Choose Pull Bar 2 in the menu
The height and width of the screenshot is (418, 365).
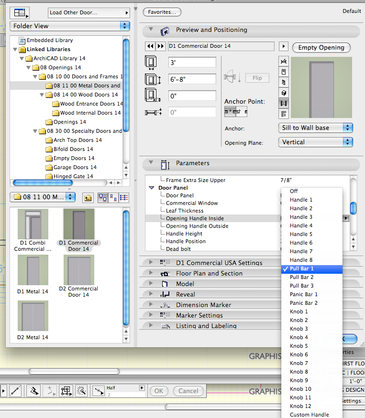coord(312,277)
